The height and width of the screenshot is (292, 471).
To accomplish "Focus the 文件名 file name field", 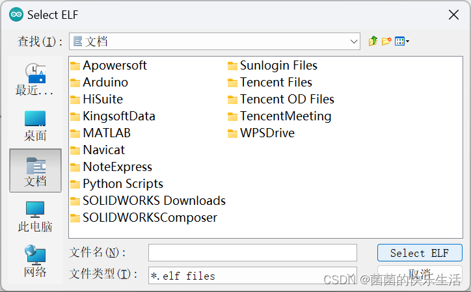I will (x=252, y=252).
